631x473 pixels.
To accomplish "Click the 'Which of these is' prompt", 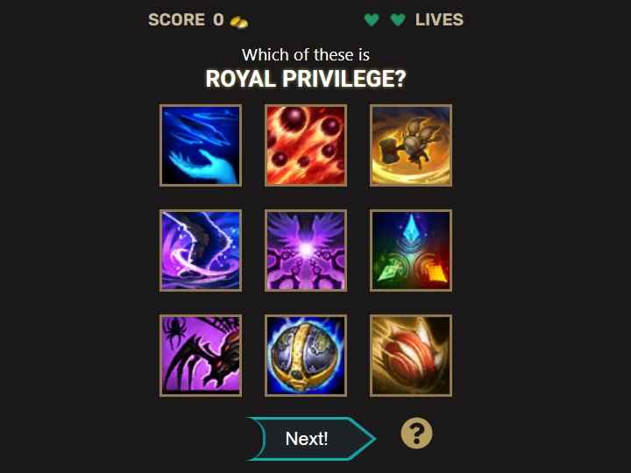I will click(x=306, y=55).
